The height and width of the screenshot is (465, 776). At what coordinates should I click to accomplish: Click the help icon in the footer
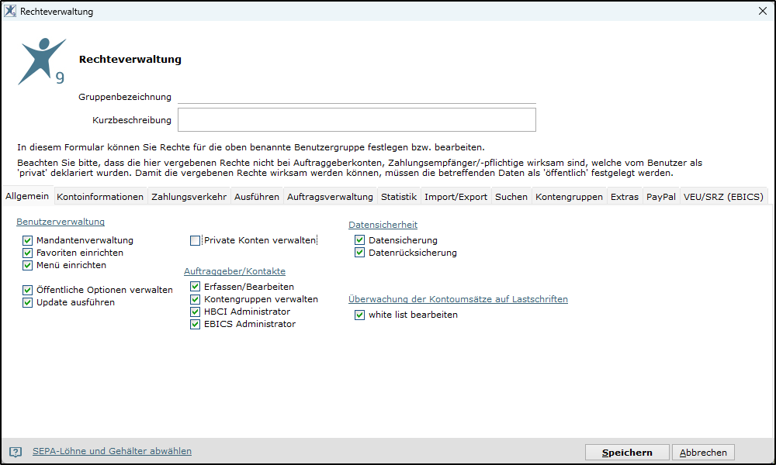16,452
